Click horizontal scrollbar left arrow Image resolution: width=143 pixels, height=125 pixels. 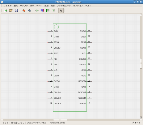[x=2, y=120]
